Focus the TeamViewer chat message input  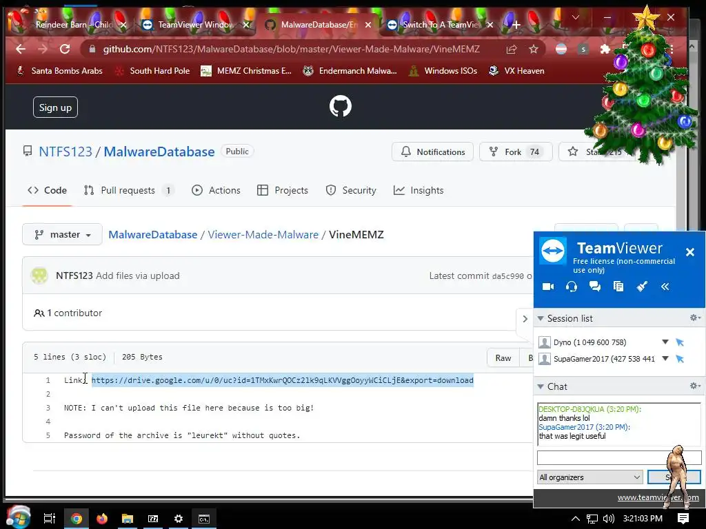[620, 458]
